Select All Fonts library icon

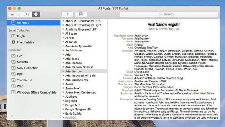(x=13, y=23)
